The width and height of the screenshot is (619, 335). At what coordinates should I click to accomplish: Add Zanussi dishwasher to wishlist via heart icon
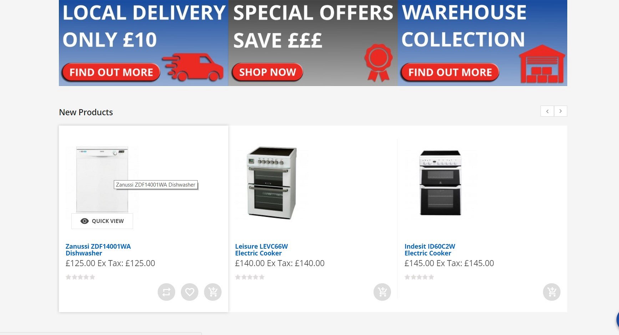pyautogui.click(x=189, y=292)
